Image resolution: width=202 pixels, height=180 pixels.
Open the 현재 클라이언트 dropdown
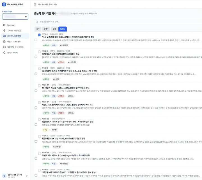pos(15,17)
